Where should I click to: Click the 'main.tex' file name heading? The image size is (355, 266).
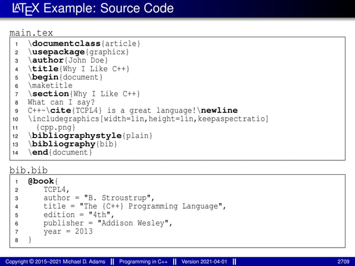pyautogui.click(x=31, y=33)
